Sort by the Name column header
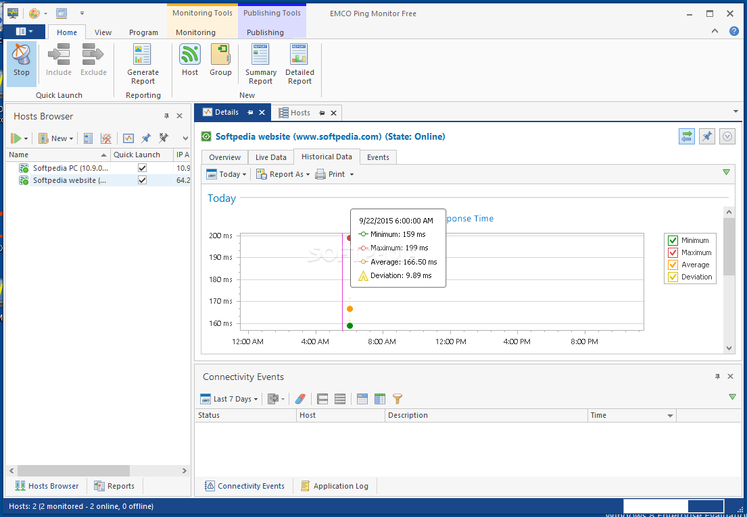747x517 pixels. pyautogui.click(x=57, y=155)
